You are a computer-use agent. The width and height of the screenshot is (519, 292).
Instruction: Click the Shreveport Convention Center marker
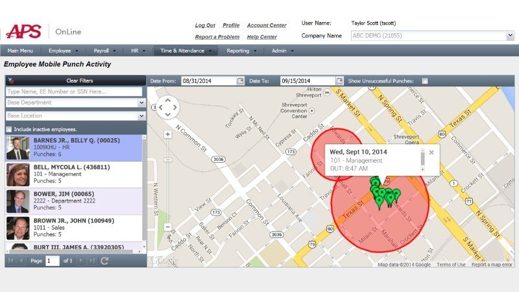(311, 110)
